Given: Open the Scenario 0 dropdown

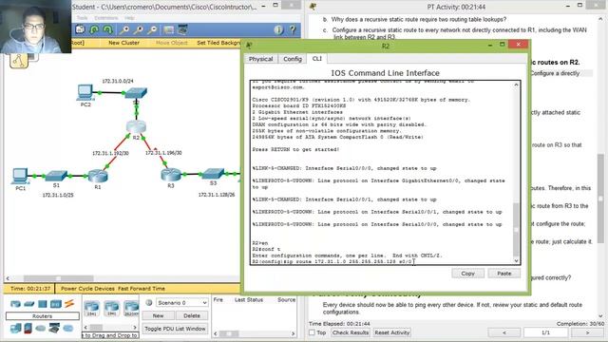Looking at the screenshot, I should click(181, 302).
